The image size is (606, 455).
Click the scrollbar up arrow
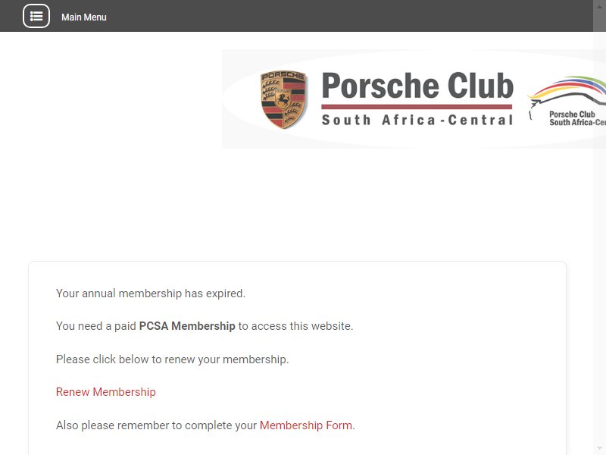coord(599,7)
